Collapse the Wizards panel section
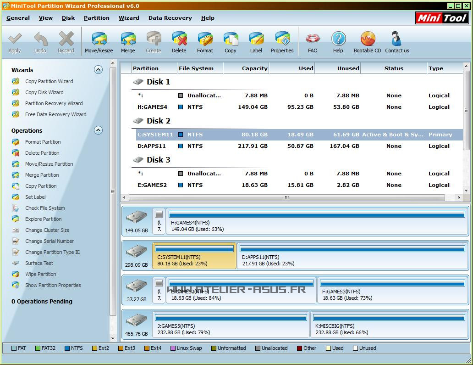Image resolution: width=473 pixels, height=365 pixels. coord(98,70)
